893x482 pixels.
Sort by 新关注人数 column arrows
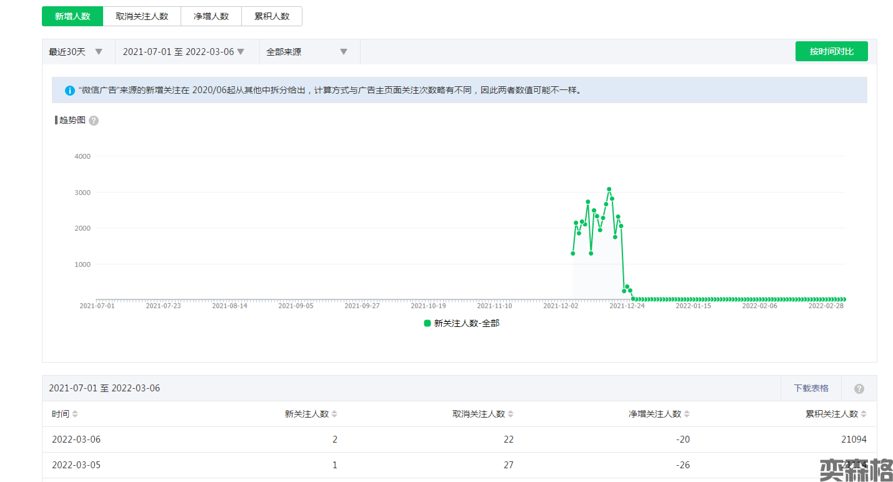point(334,414)
